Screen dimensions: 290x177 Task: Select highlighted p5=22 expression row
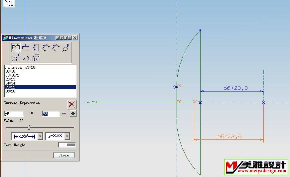coord(40,87)
